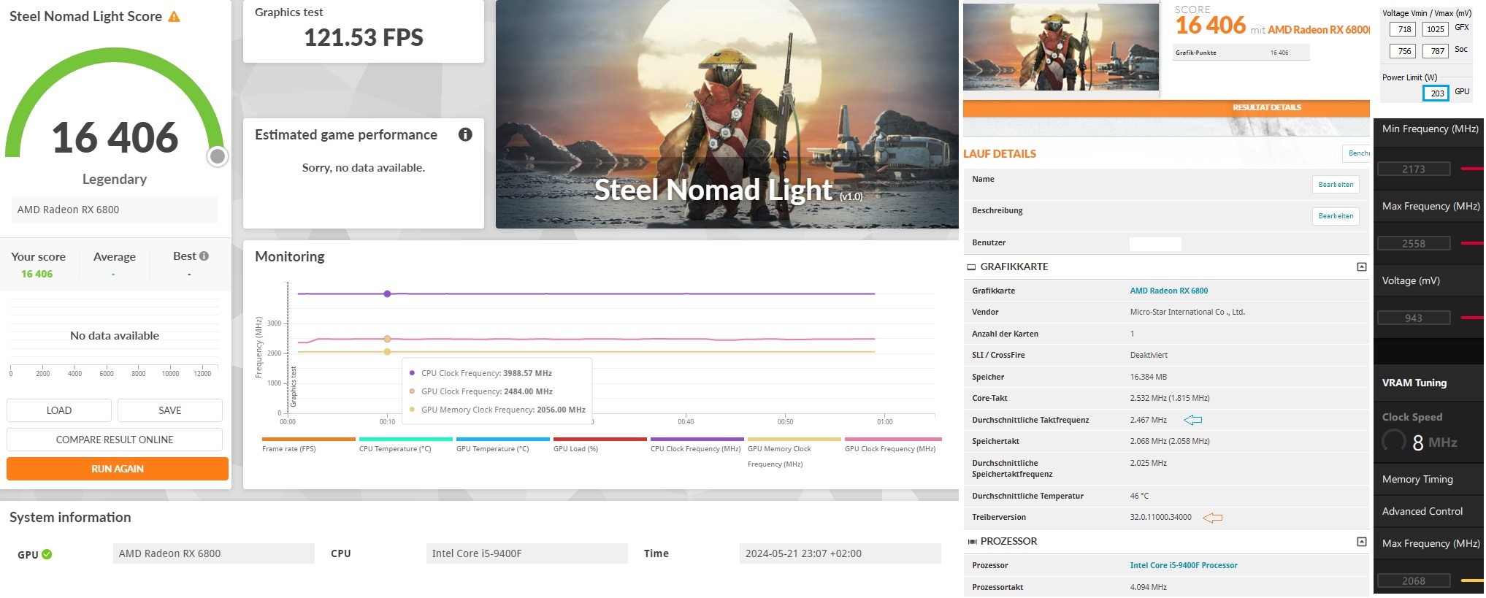Click the GFX Vmin 718 field
Image resolution: width=1486 pixels, height=598 pixels.
pos(1403,29)
